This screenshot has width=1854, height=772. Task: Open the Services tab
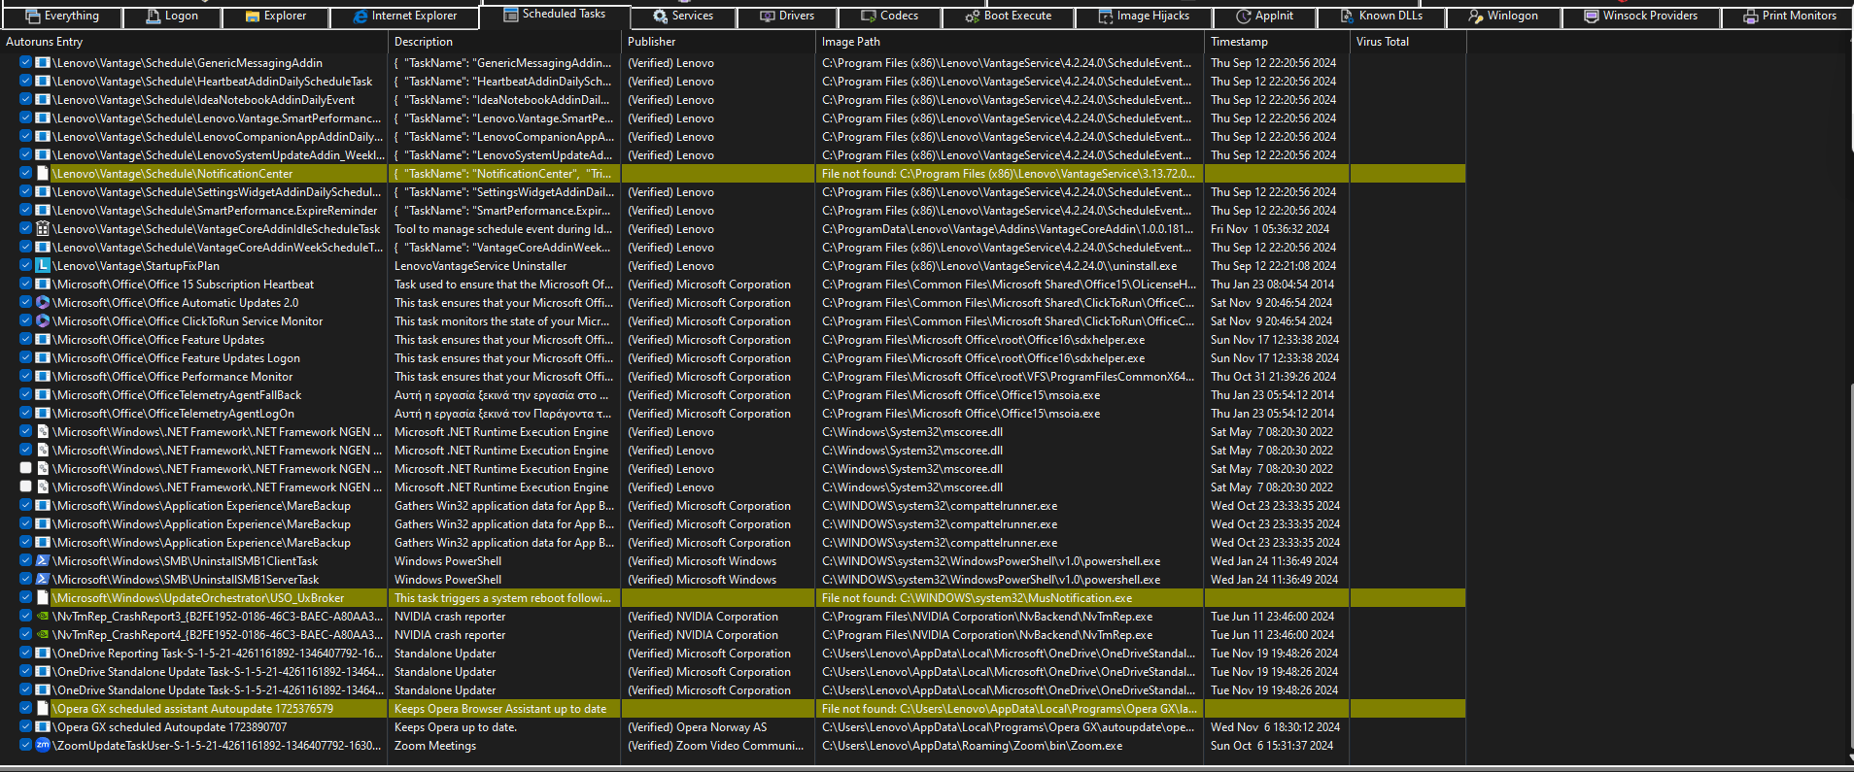[683, 17]
